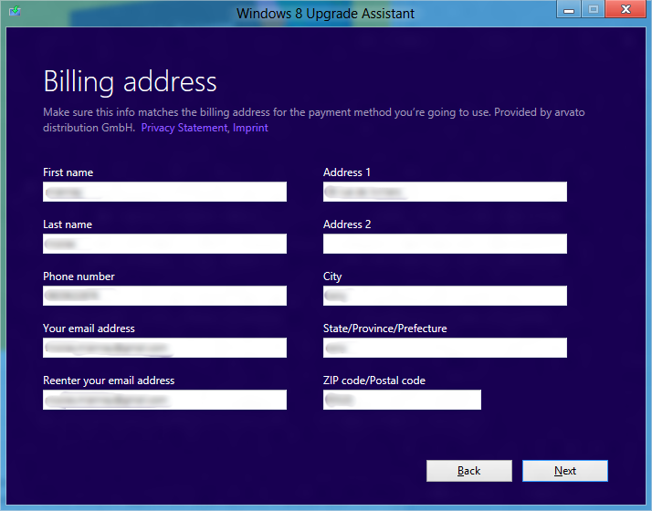Screen dimensions: 652x511
Task: Click the 'Billing address' heading
Action: click(x=130, y=81)
